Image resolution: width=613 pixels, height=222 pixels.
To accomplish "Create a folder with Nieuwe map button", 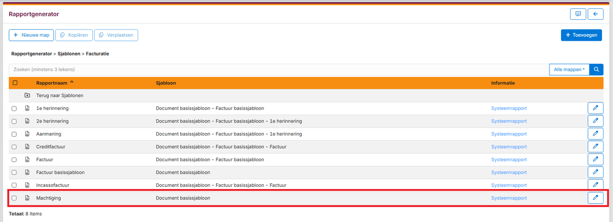I will click(31, 35).
